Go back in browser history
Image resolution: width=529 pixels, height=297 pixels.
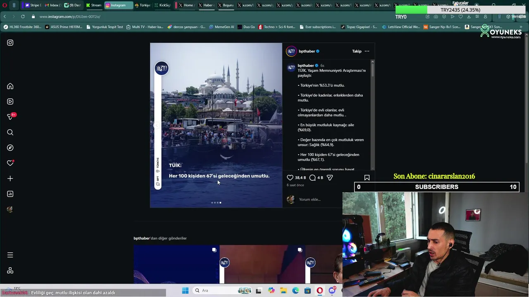tap(5, 16)
